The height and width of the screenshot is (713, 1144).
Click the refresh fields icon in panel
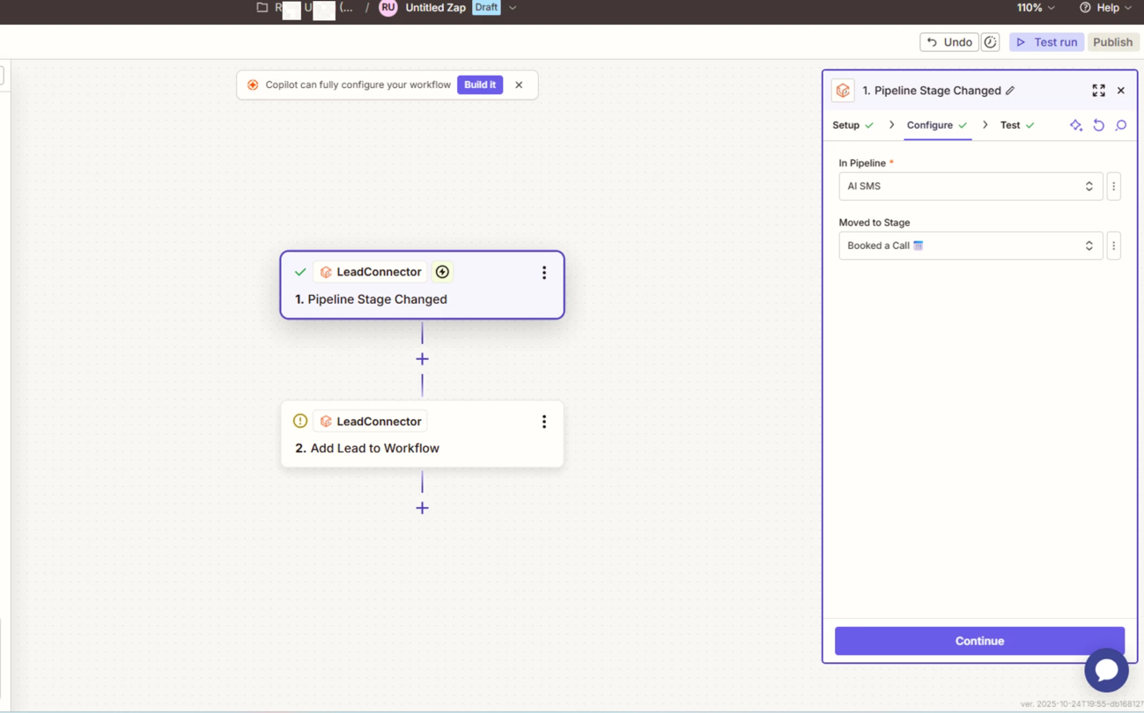click(x=1098, y=125)
